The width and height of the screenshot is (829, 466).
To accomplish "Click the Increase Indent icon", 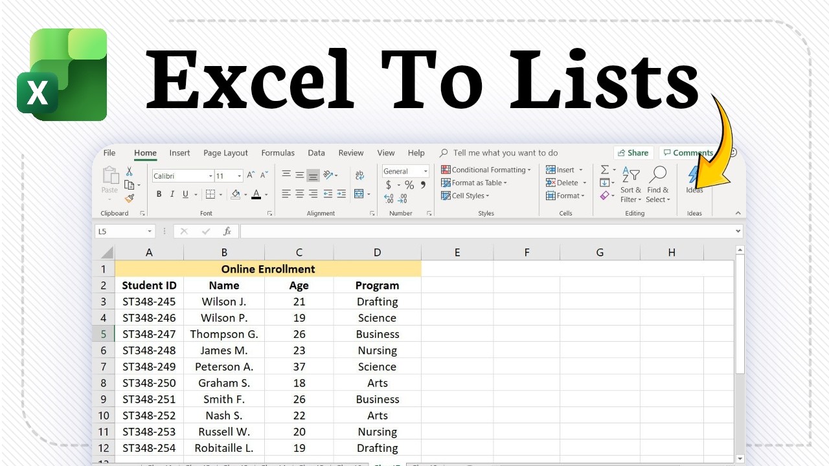I will [x=341, y=194].
